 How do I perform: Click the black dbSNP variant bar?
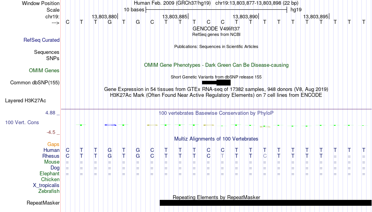point(216,83)
